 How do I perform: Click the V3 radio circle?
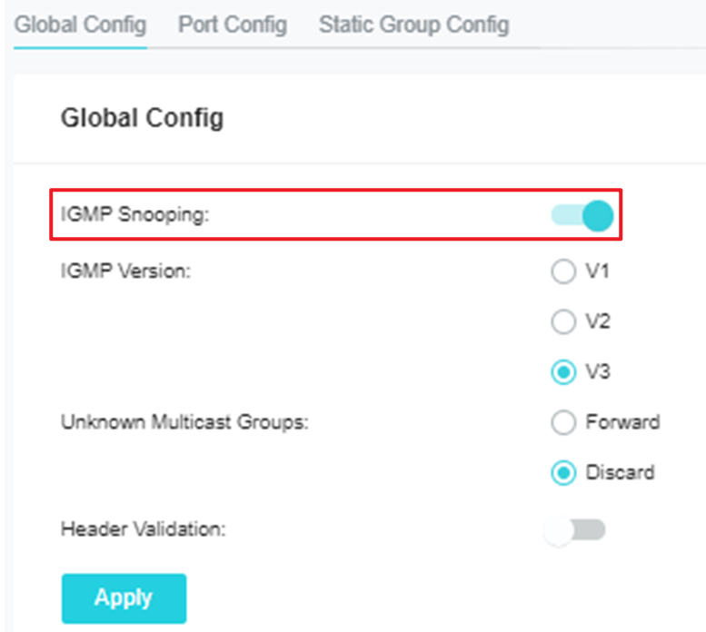click(x=563, y=372)
